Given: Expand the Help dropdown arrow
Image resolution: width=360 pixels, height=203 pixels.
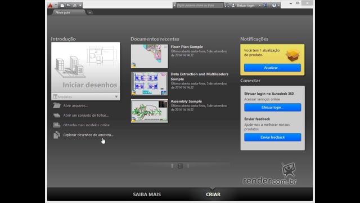Looking at the screenshot, I should click(x=278, y=5).
